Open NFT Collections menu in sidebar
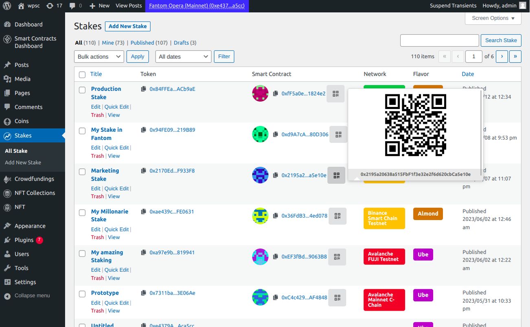 [x=33, y=193]
